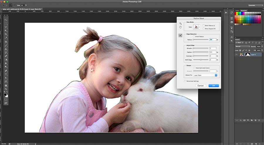The width and height of the screenshot is (264, 145).
Task: Select the Hand tool in Refine Mask
Action: (181, 27)
